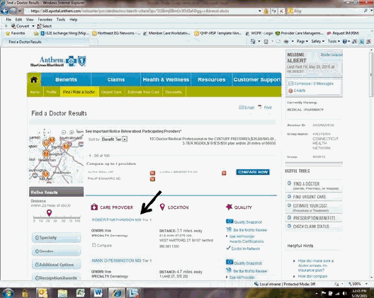This screenshot has width=374, height=298.
Task: Open the Claims tab
Action: 116,79
